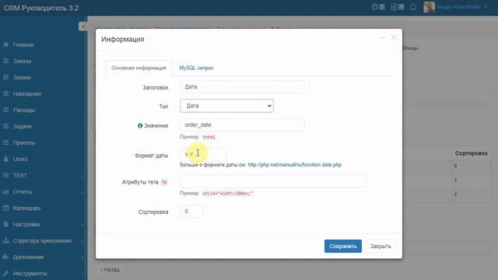Click the Сортировка column header in background table
Image resolution: width=498 pixels, height=280 pixels.
coord(471,153)
